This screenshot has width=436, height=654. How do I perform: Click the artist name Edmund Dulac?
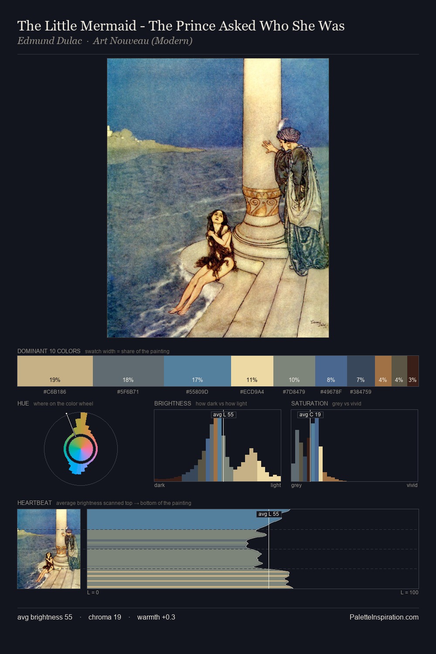point(50,41)
